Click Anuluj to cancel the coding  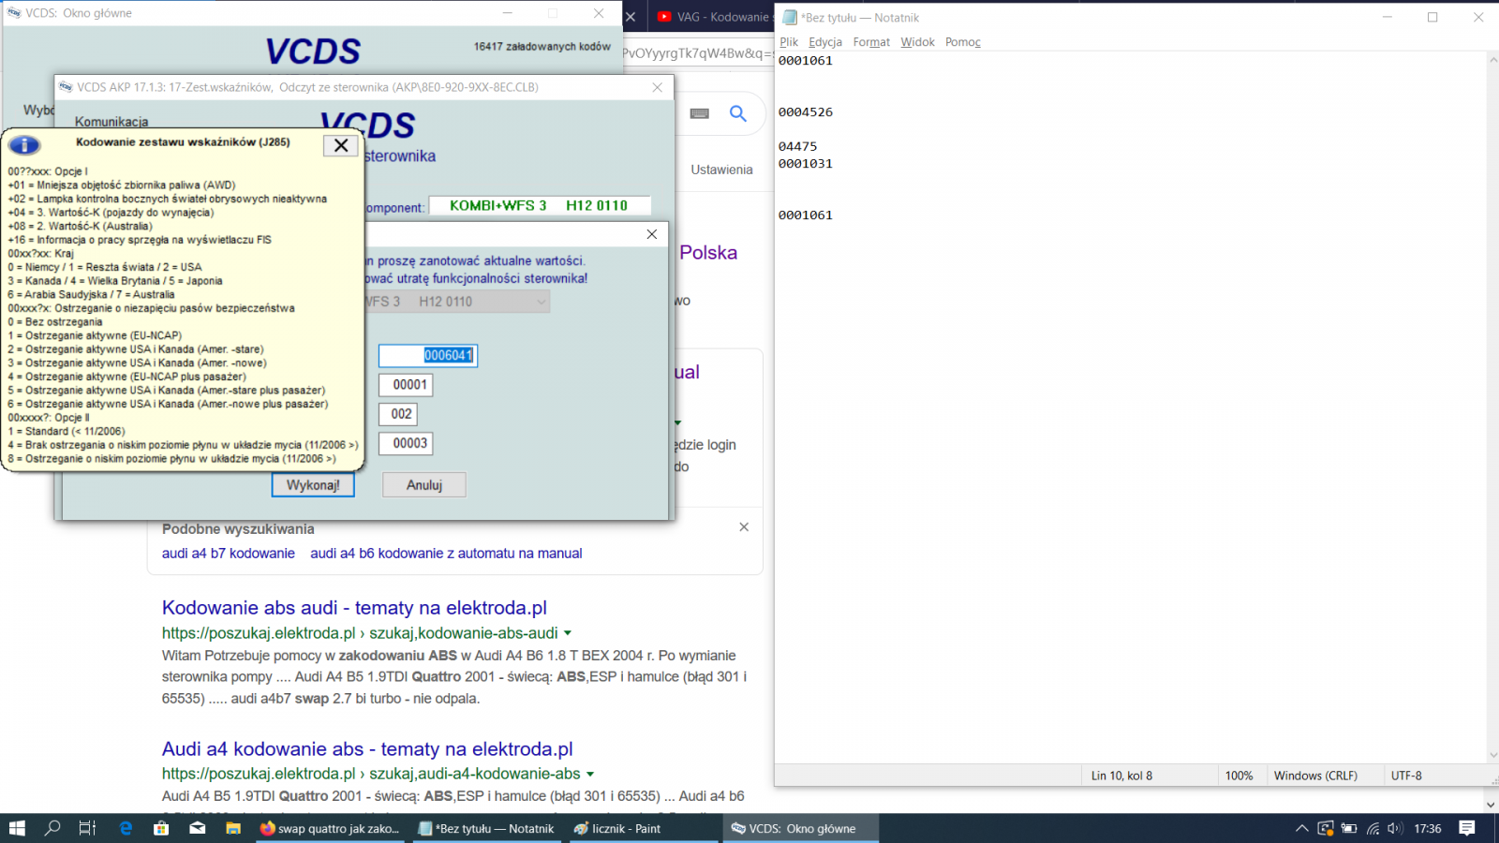[x=424, y=485]
